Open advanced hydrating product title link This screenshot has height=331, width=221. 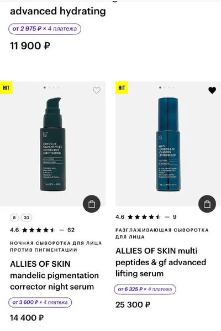click(58, 11)
